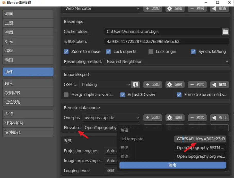Switch to 动画 preferences tab
The image size is (234, 178).
pos(28,60)
